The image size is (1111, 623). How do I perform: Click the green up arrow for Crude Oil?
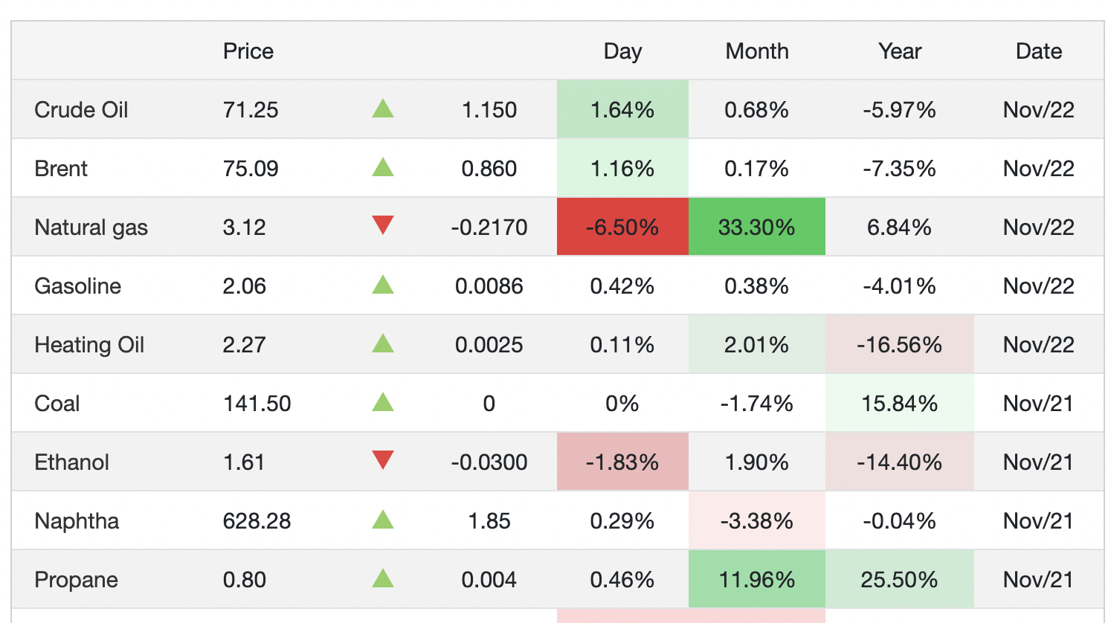tap(383, 109)
